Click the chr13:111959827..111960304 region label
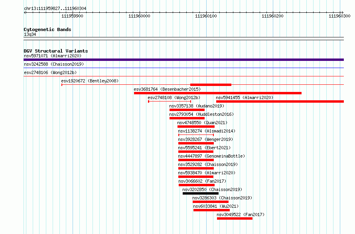The width and height of the screenshot is (355, 234). tap(55, 9)
